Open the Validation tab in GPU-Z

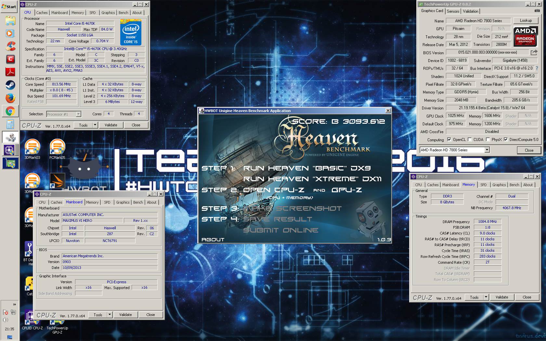(471, 11)
